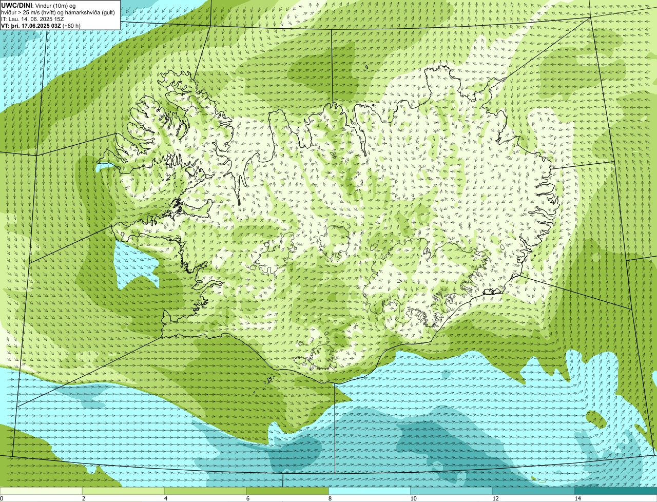Select the light green 2–4 color bar segment
657x502 pixels.
click(123, 491)
